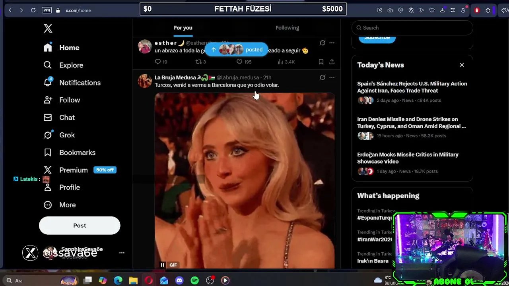509x286 pixels.
Task: Switch to the For you tab
Action: pos(183,28)
